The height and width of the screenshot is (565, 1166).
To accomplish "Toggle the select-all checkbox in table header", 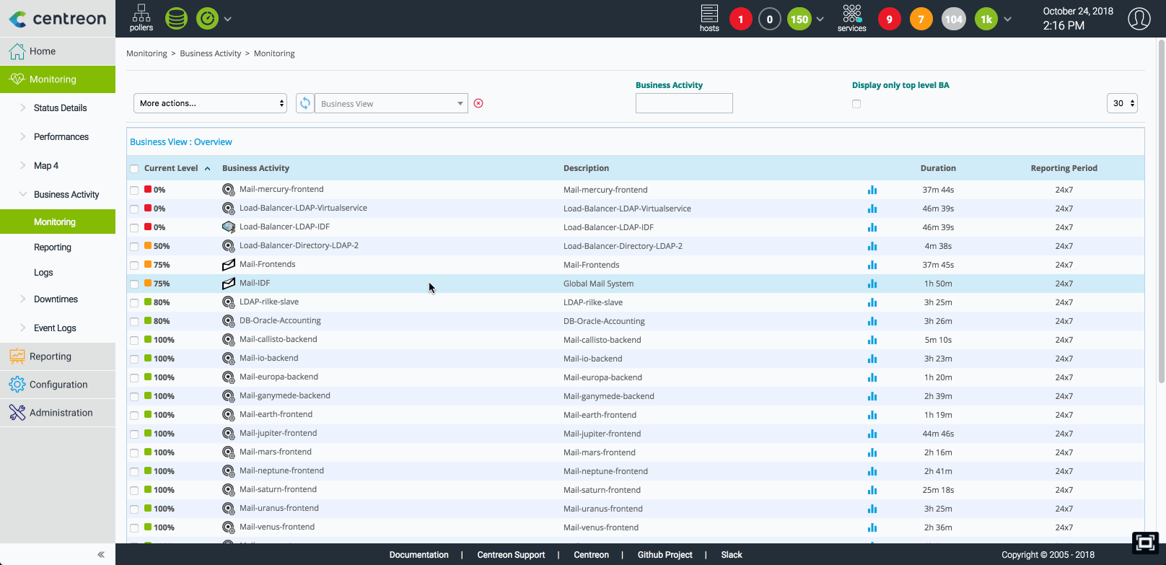I will click(x=134, y=169).
